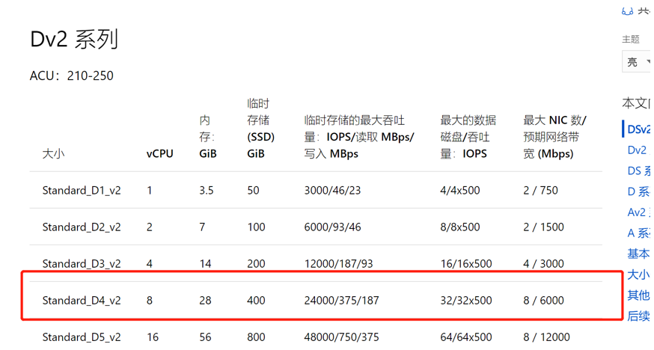Click the 56 memory value

coord(205,337)
